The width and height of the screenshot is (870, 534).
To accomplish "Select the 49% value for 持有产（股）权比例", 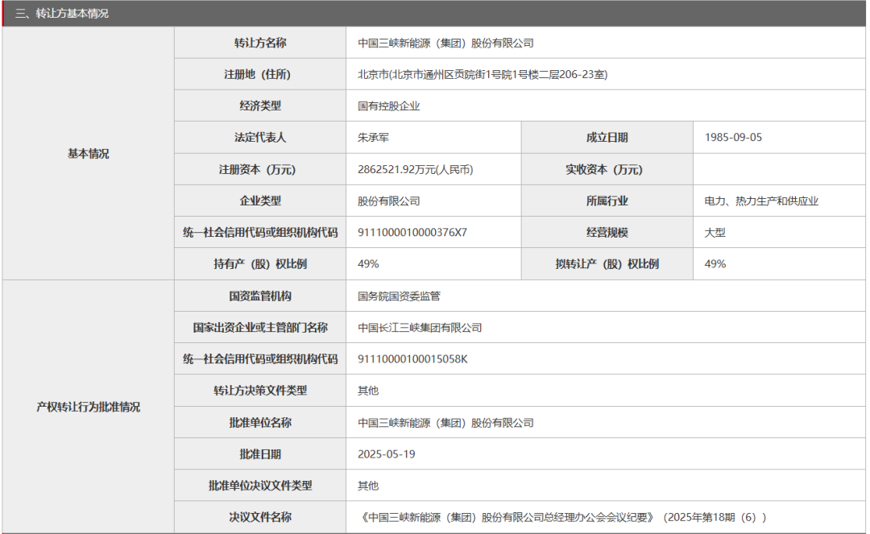I will point(368,264).
